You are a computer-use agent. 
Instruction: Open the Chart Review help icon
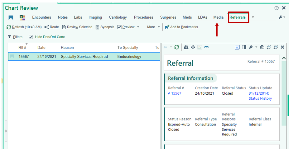click(x=276, y=8)
